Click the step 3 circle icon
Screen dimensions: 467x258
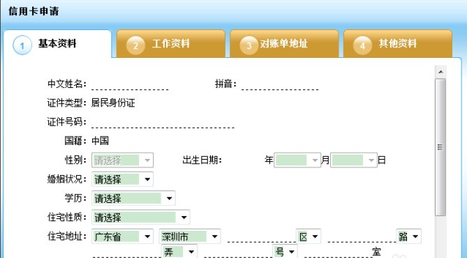pyautogui.click(x=249, y=45)
